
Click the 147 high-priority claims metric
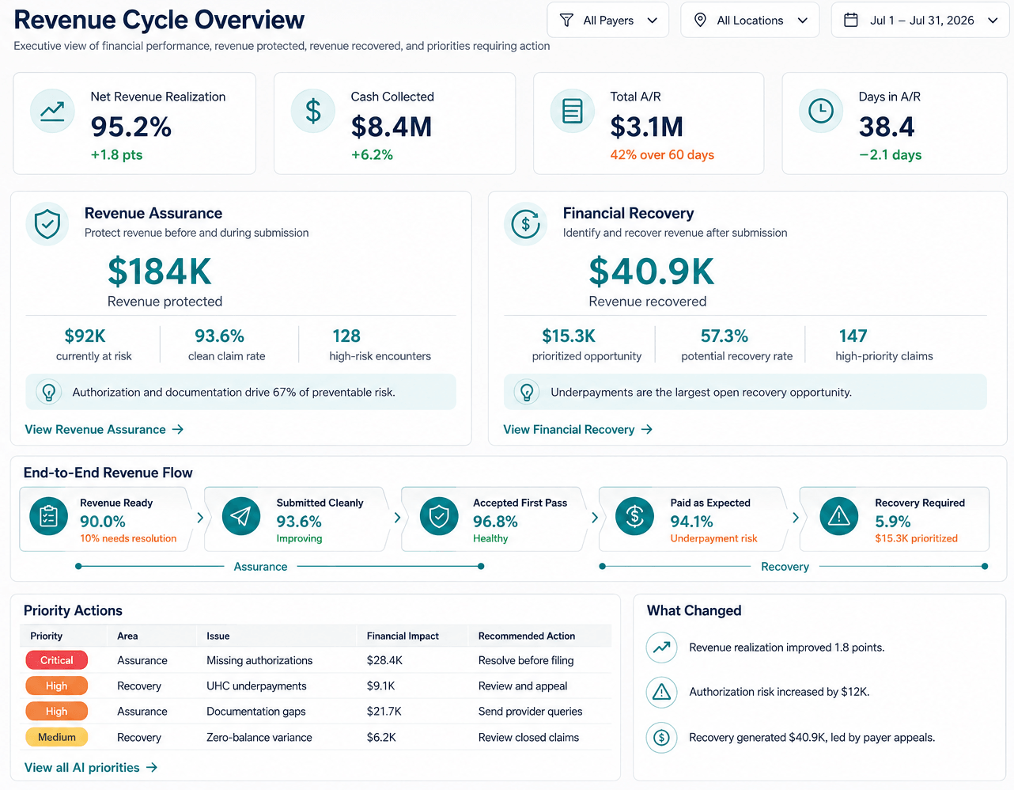[884, 345]
